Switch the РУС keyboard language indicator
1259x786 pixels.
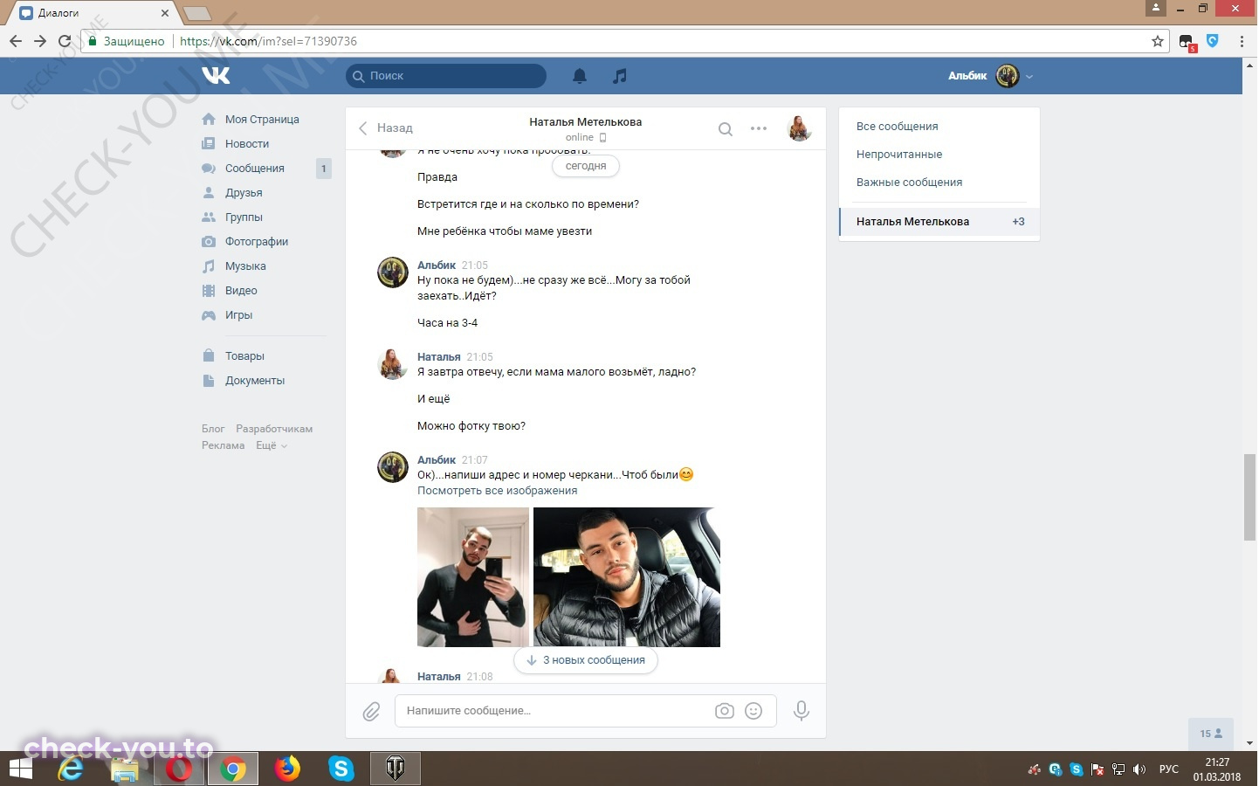tap(1168, 769)
